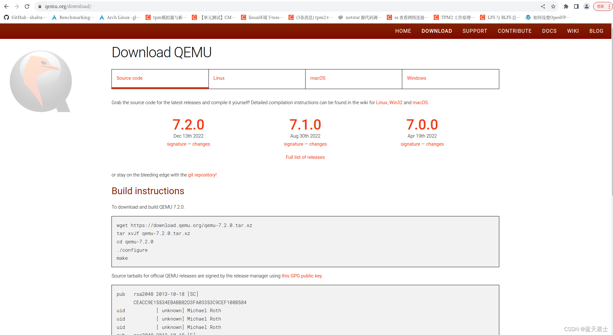Switch to the macOS download tab
The width and height of the screenshot is (613, 335).
(318, 78)
